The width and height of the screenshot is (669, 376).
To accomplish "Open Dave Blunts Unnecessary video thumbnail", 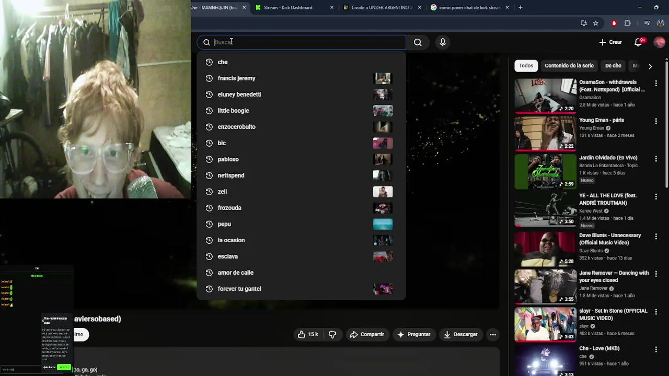I will (x=545, y=249).
